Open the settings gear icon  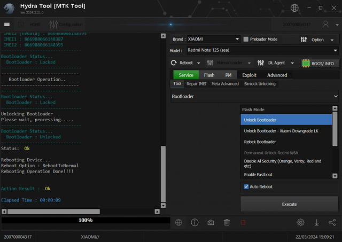(x=300, y=222)
